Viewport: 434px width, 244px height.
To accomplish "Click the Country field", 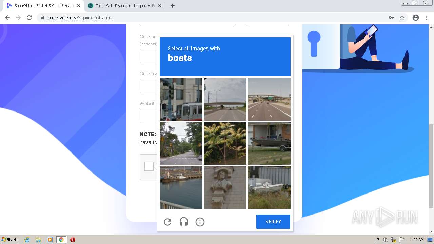I will point(149,86).
